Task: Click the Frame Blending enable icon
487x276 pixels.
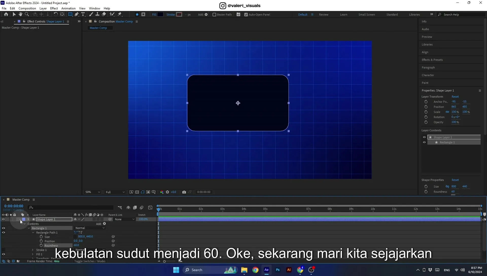Action: click(x=135, y=208)
